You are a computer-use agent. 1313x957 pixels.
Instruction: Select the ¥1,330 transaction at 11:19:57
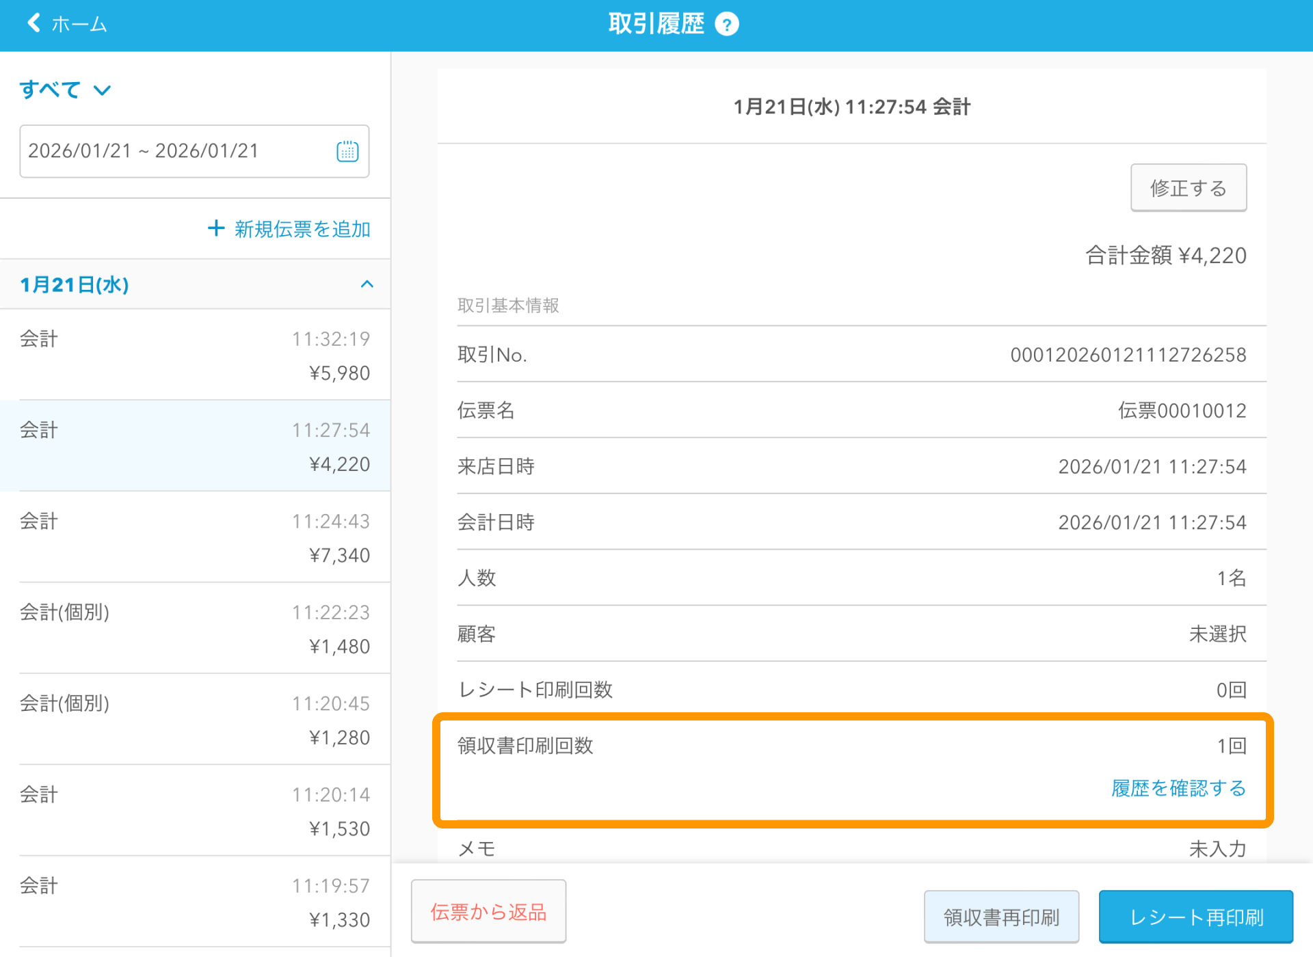point(195,902)
